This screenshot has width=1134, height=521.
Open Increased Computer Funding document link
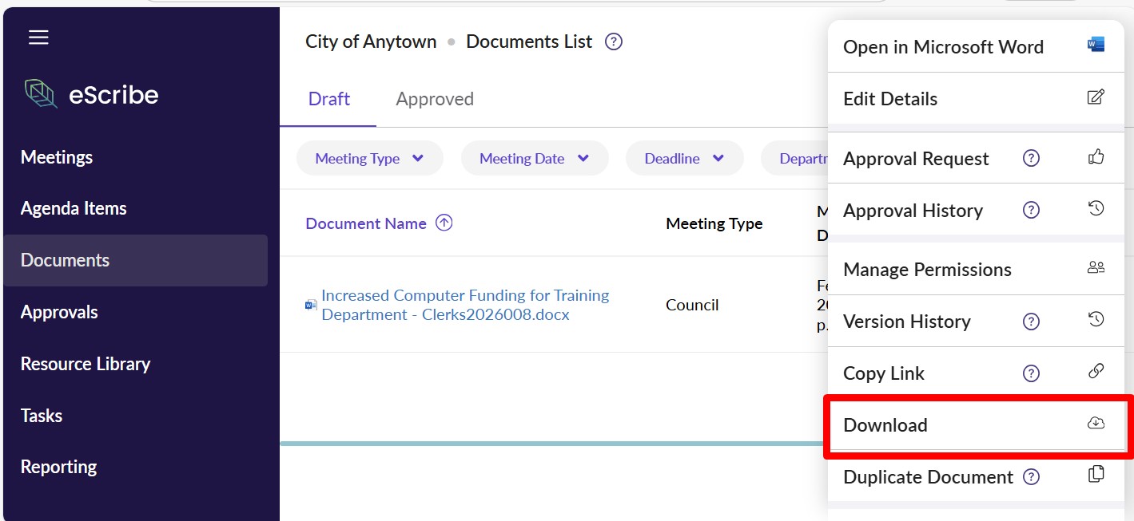point(464,305)
